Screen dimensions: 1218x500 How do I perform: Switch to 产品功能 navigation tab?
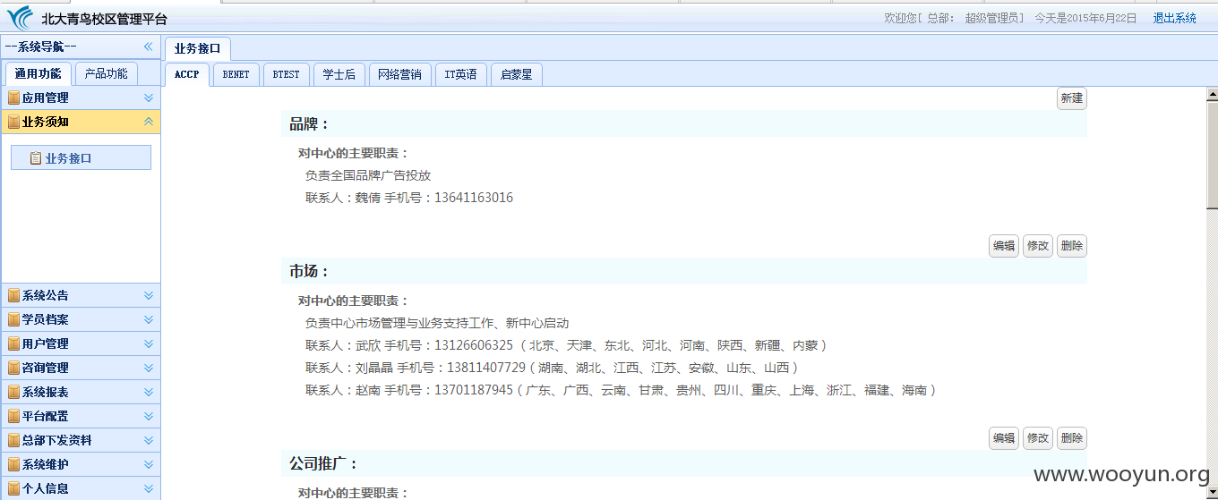107,74
